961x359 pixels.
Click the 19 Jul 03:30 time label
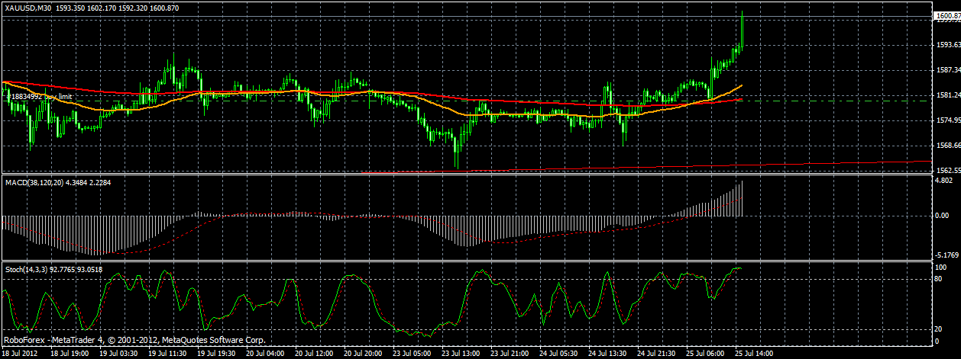118,354
